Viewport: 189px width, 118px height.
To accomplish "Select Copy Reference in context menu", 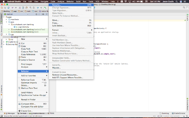I will (x=33, y=54).
